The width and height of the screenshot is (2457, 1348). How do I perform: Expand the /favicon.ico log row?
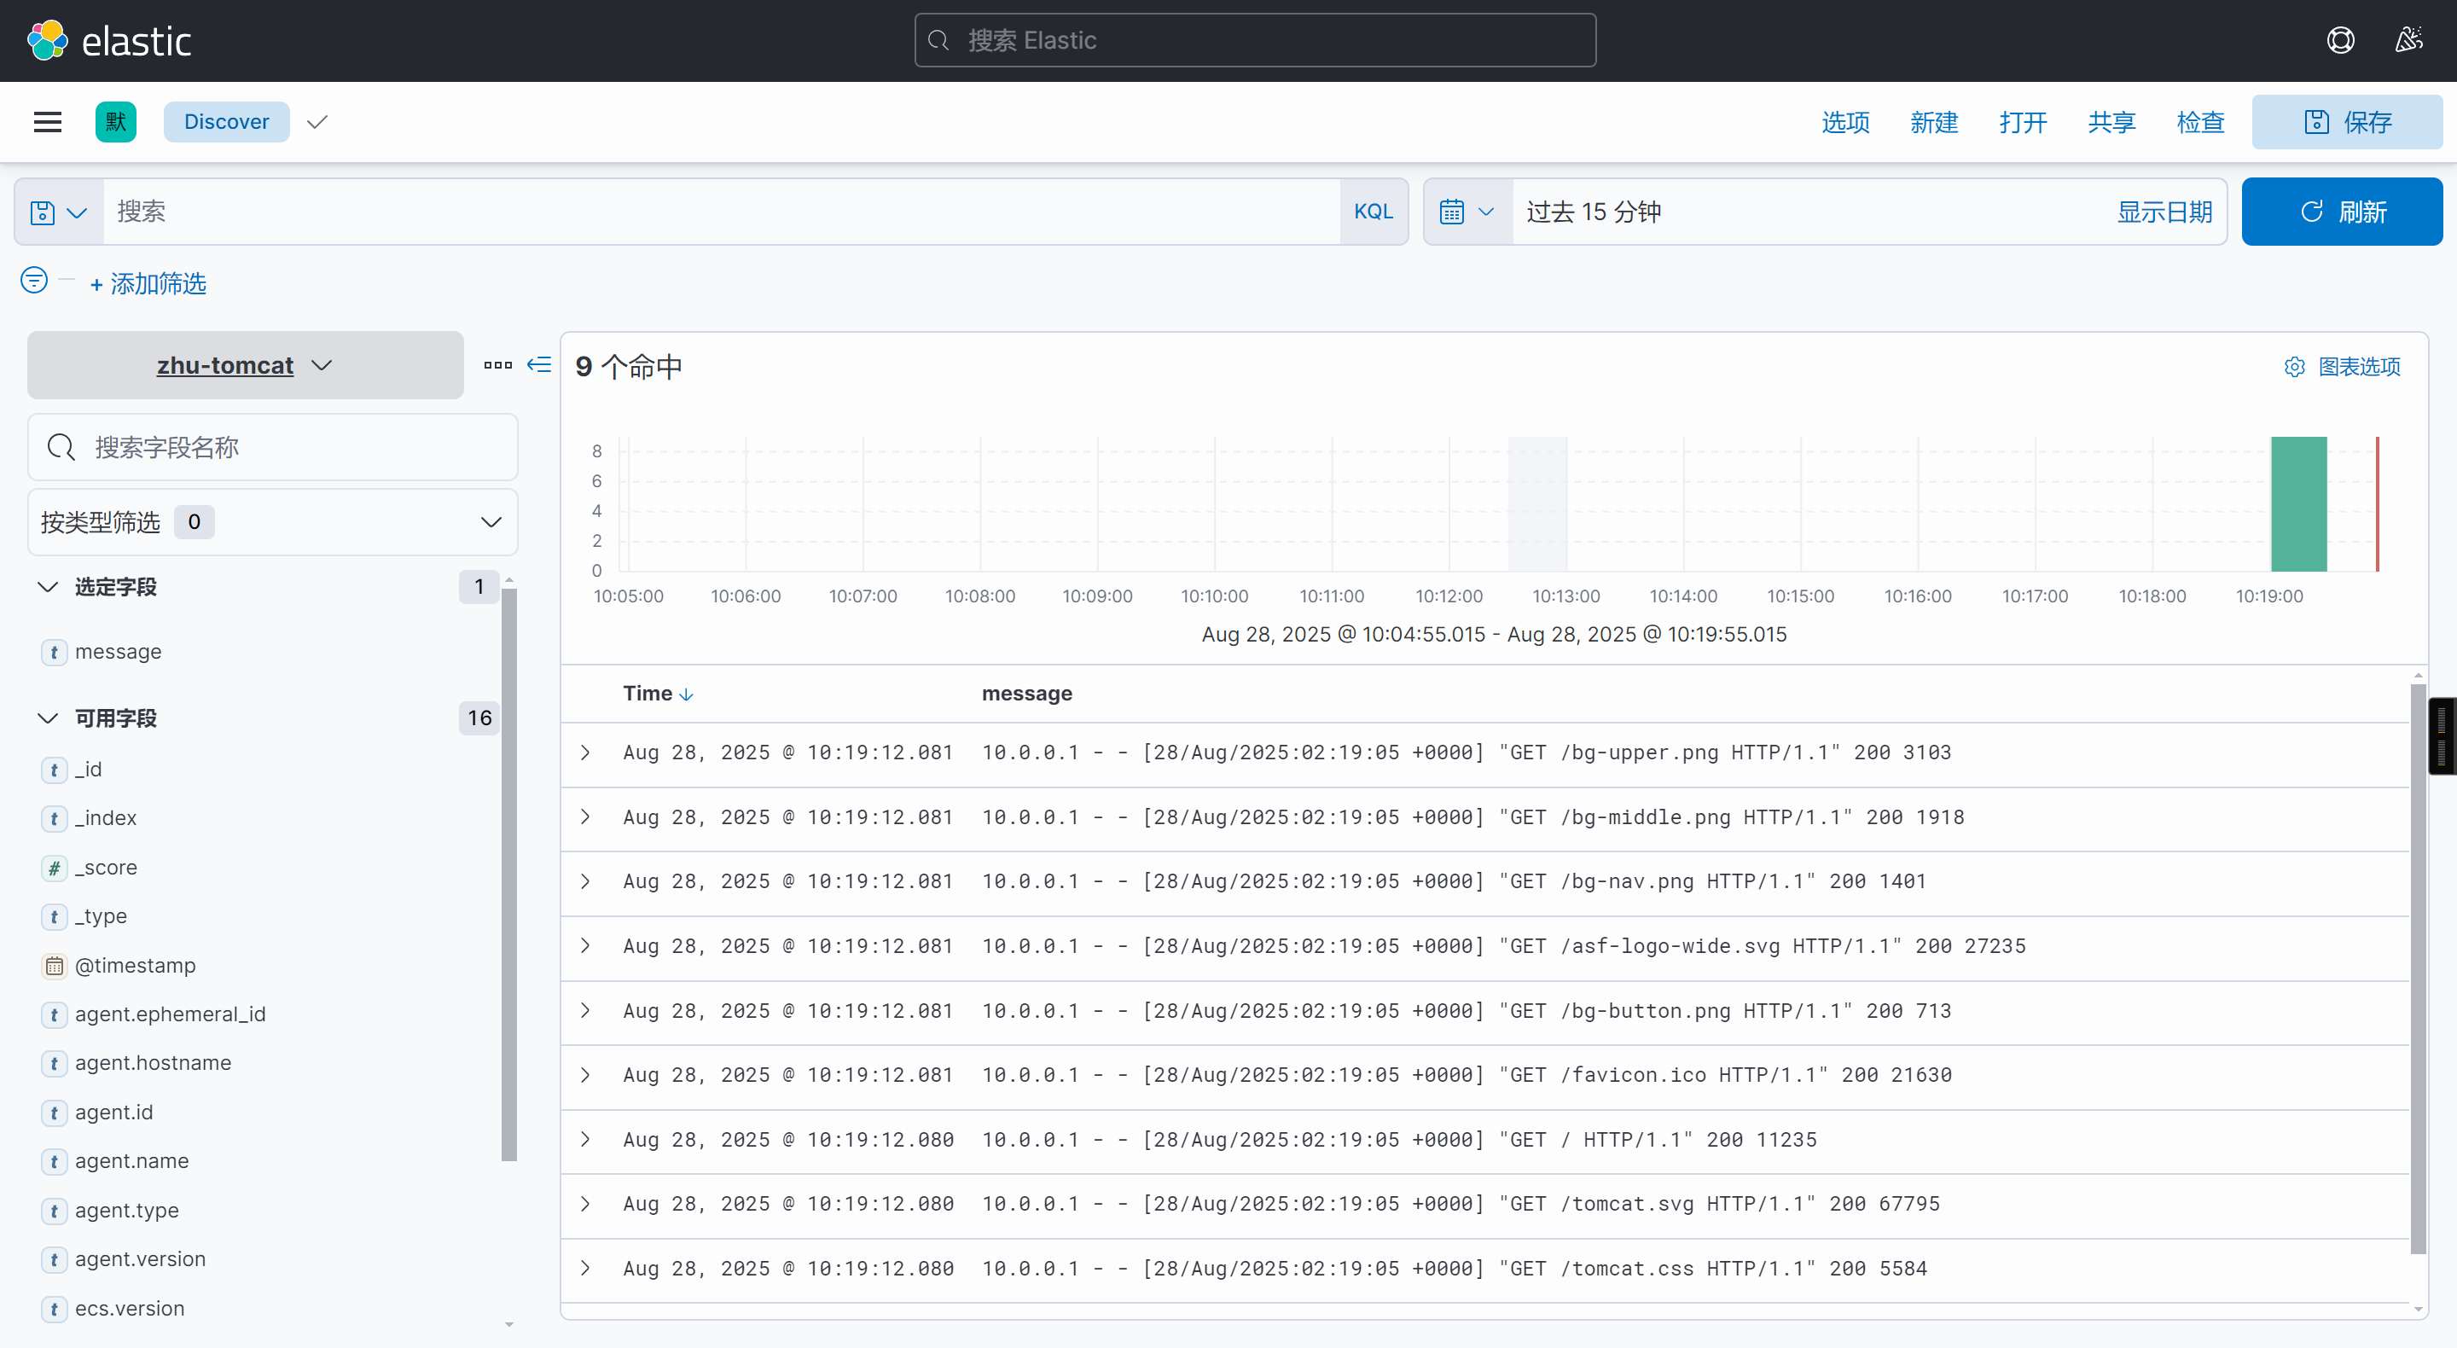(585, 1075)
